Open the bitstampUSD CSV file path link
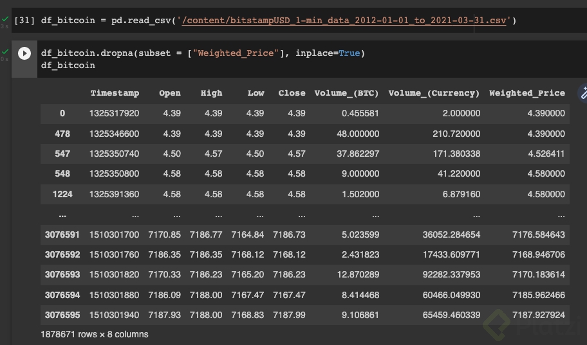 click(x=345, y=21)
